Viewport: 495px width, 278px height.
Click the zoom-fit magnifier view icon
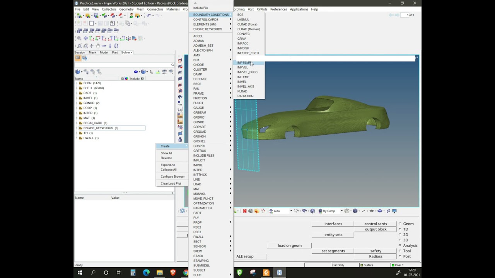[79, 38]
